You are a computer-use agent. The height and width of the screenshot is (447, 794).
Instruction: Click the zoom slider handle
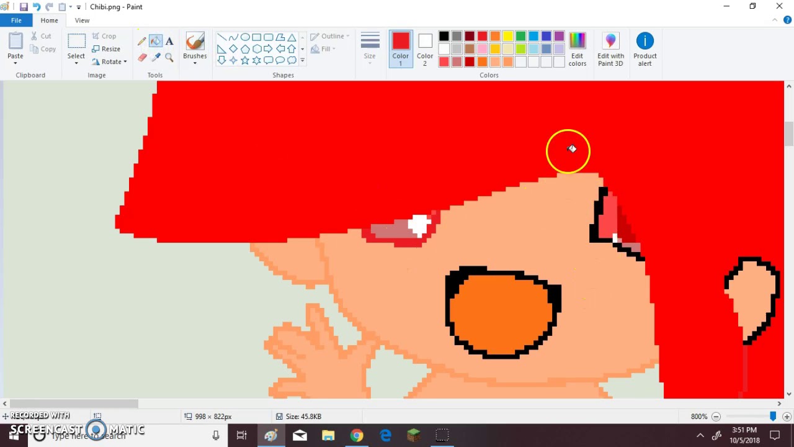click(x=773, y=417)
